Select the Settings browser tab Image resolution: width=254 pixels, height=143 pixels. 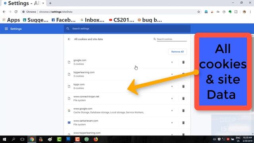point(24,3)
